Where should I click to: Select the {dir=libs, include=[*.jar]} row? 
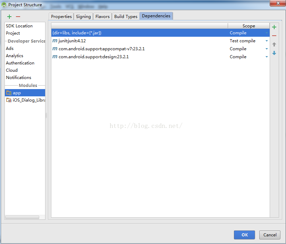point(160,33)
